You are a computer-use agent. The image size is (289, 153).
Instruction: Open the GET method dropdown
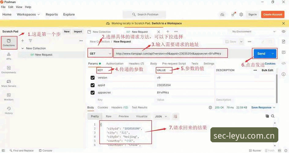(x=100, y=54)
